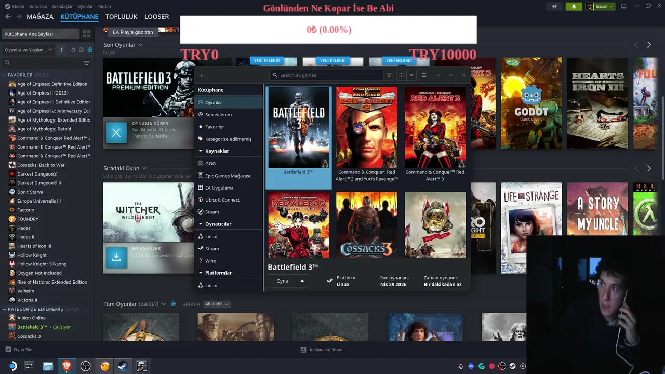Select Steam under Oynatıcılar in Lutris
The width and height of the screenshot is (665, 374).
tap(229, 248)
